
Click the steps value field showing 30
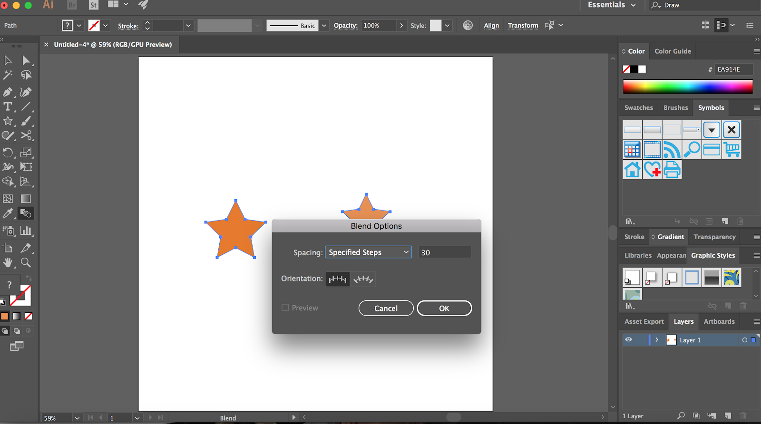(445, 252)
